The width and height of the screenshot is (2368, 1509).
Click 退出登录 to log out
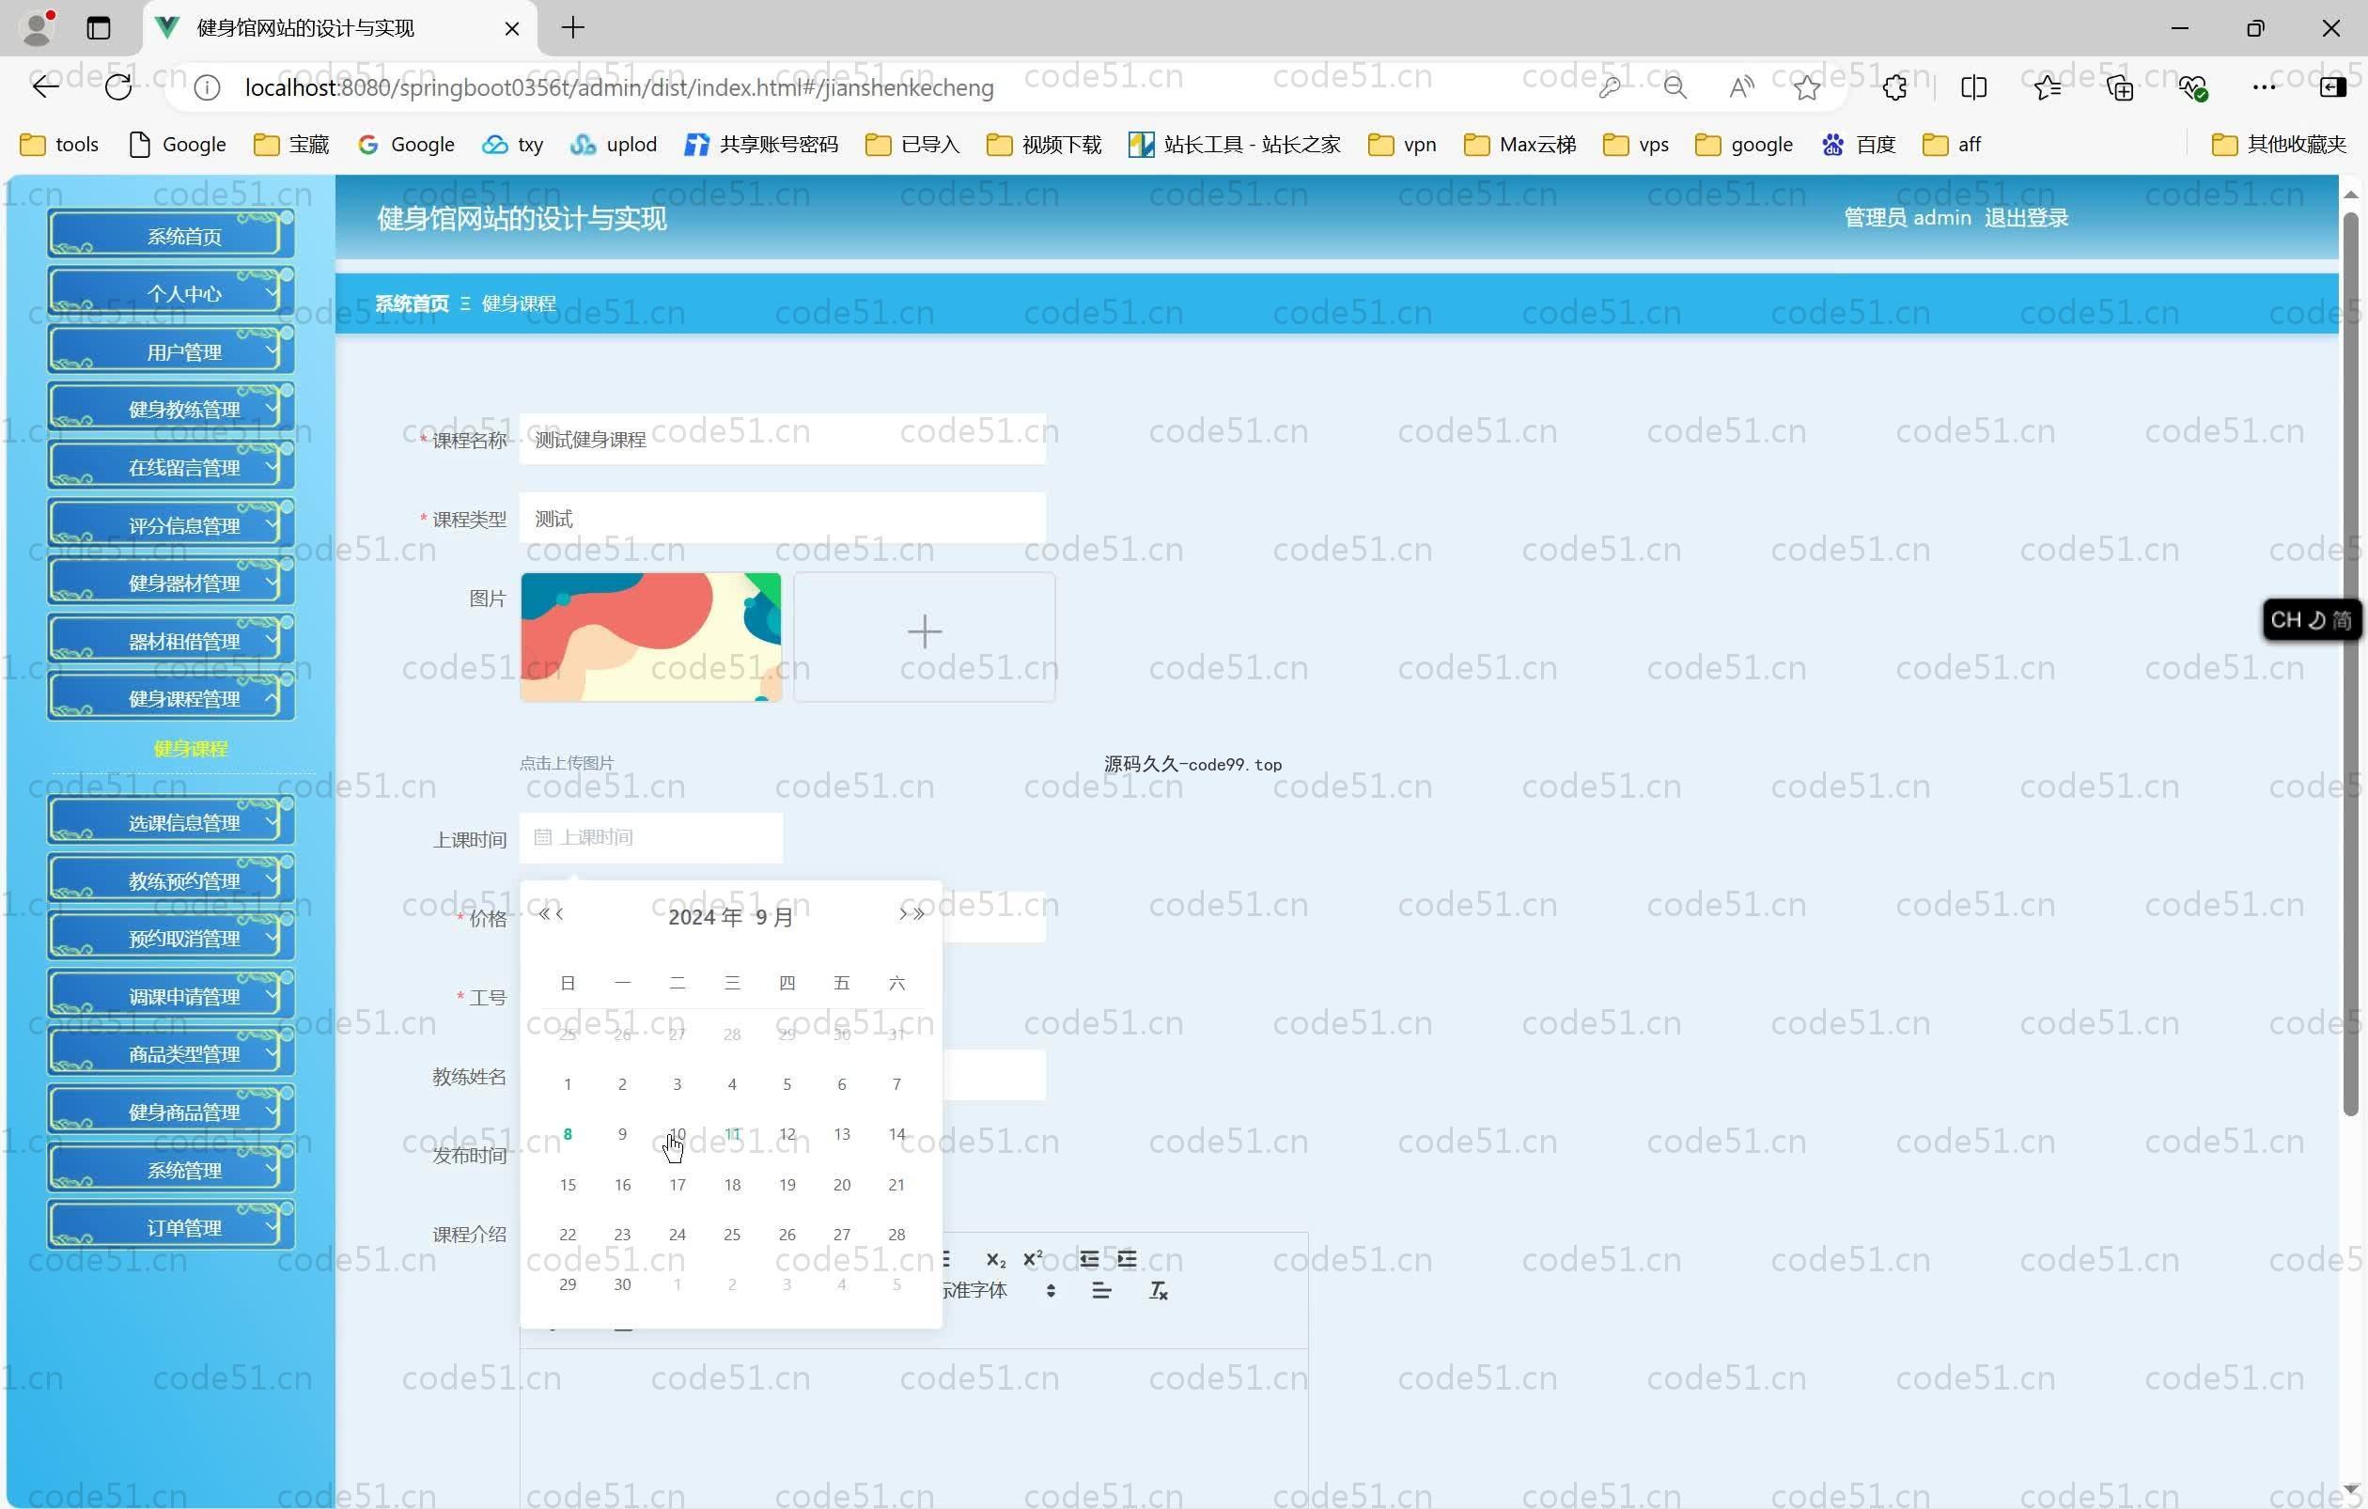click(x=2026, y=217)
